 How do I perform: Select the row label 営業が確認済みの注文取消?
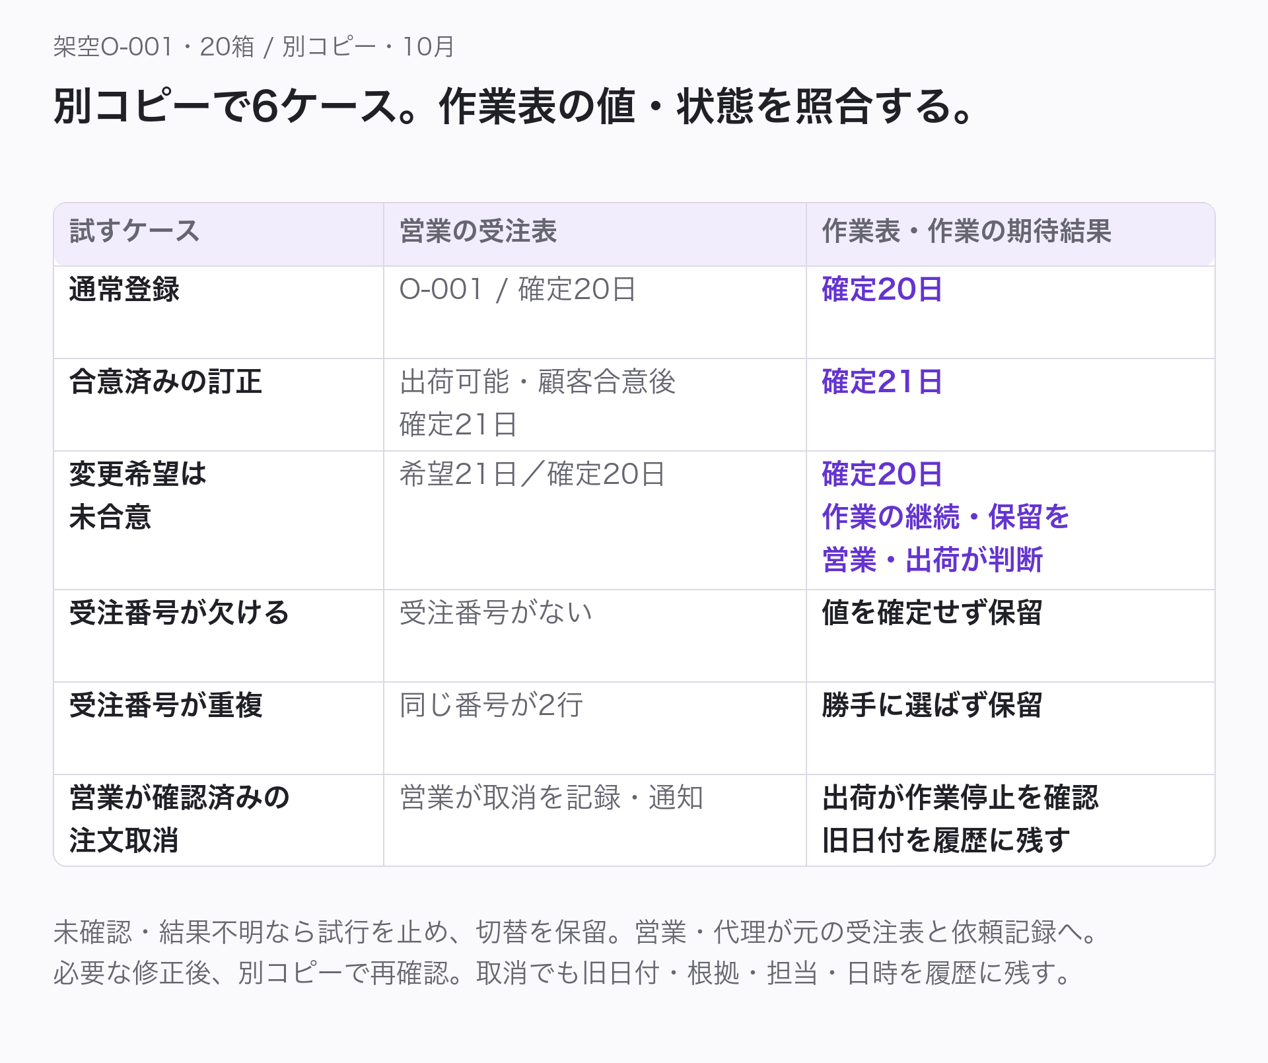point(180,819)
